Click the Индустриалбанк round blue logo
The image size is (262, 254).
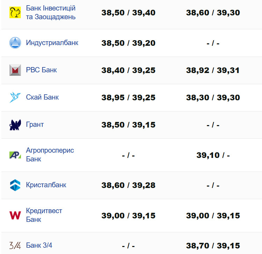pos(15,43)
